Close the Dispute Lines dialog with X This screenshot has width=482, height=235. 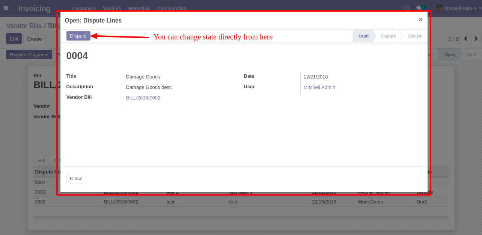click(420, 20)
